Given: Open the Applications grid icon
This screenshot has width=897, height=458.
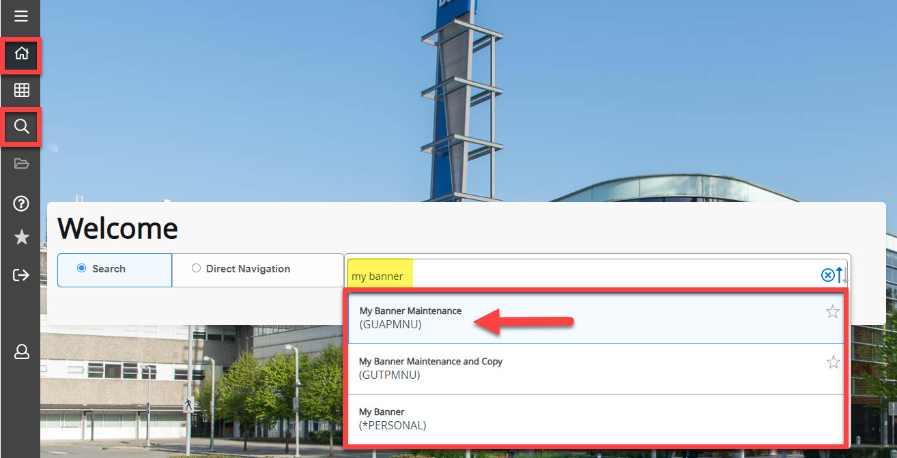Looking at the screenshot, I should point(20,89).
